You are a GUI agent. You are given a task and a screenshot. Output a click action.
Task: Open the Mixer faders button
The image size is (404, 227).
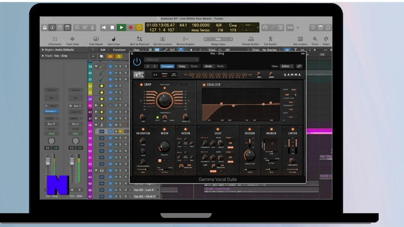pyautogui.click(x=84, y=28)
